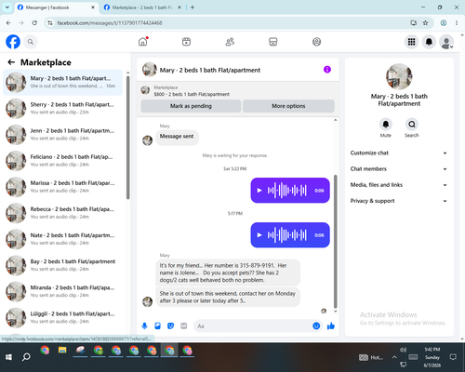Show hidden system tray icons chevron
This screenshot has width=465, height=372.
(394, 357)
